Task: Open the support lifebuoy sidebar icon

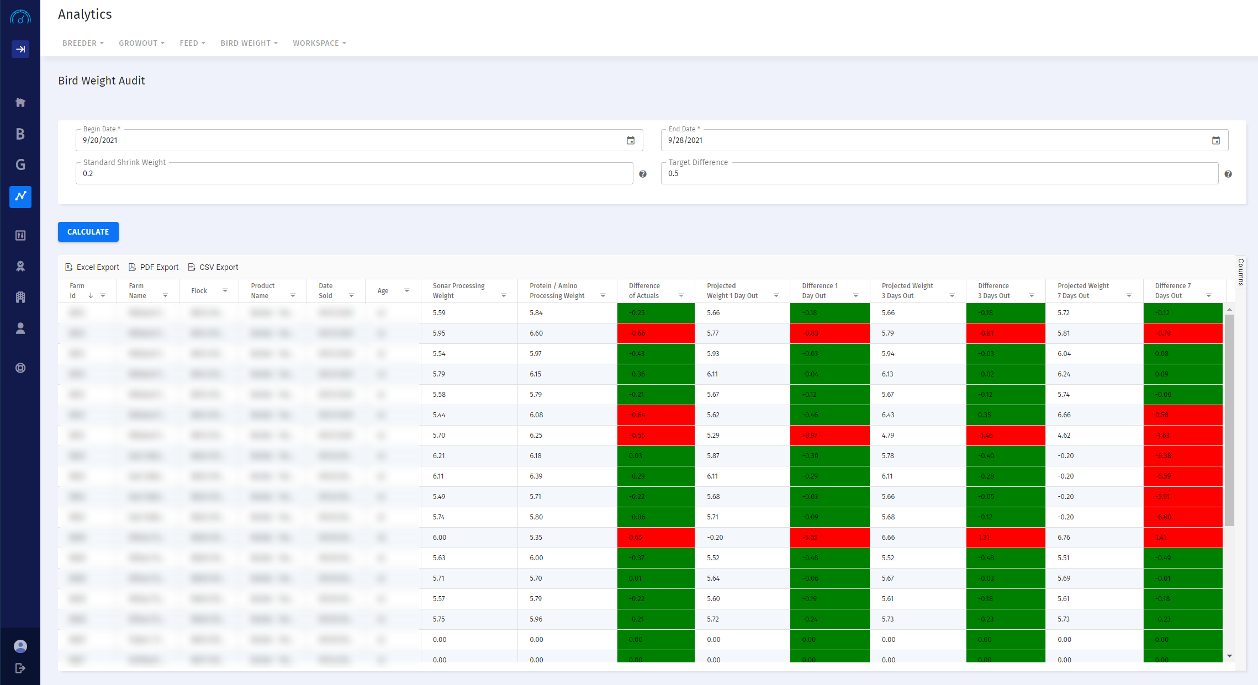Action: click(x=20, y=368)
